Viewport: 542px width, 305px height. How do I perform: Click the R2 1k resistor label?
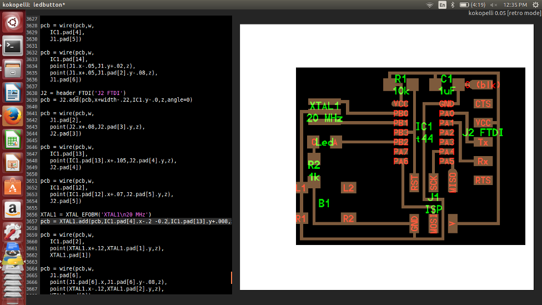tap(314, 171)
